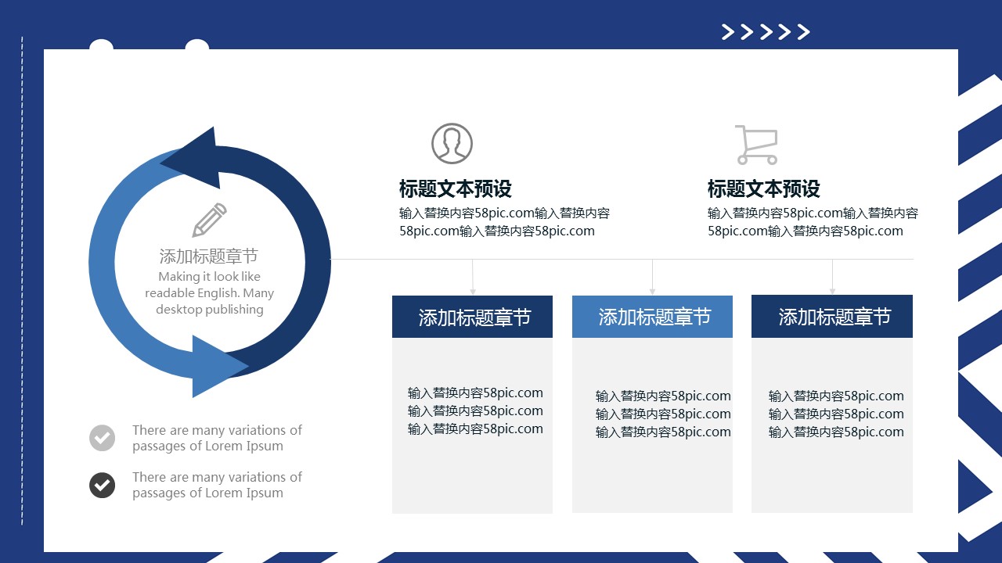
Task: Select the pencil icon inside the circle
Action: [209, 221]
